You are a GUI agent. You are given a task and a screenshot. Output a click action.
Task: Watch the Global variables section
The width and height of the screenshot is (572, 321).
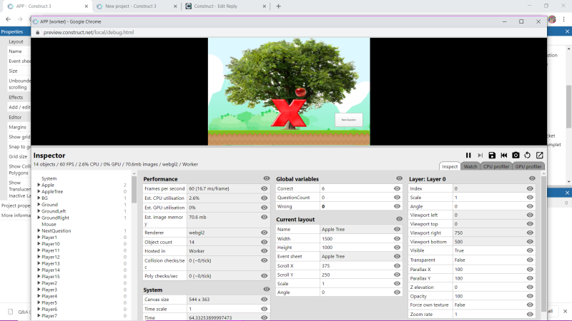click(x=399, y=179)
